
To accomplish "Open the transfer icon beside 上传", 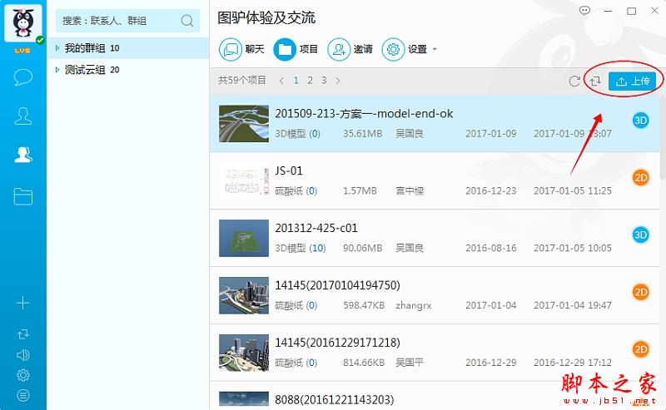I will click(595, 81).
